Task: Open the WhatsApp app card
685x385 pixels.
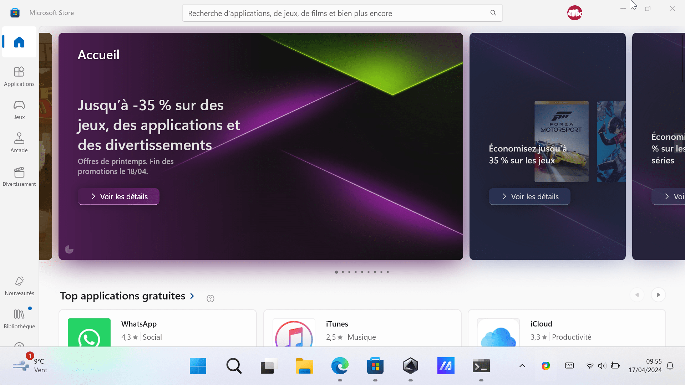Action: [158, 328]
